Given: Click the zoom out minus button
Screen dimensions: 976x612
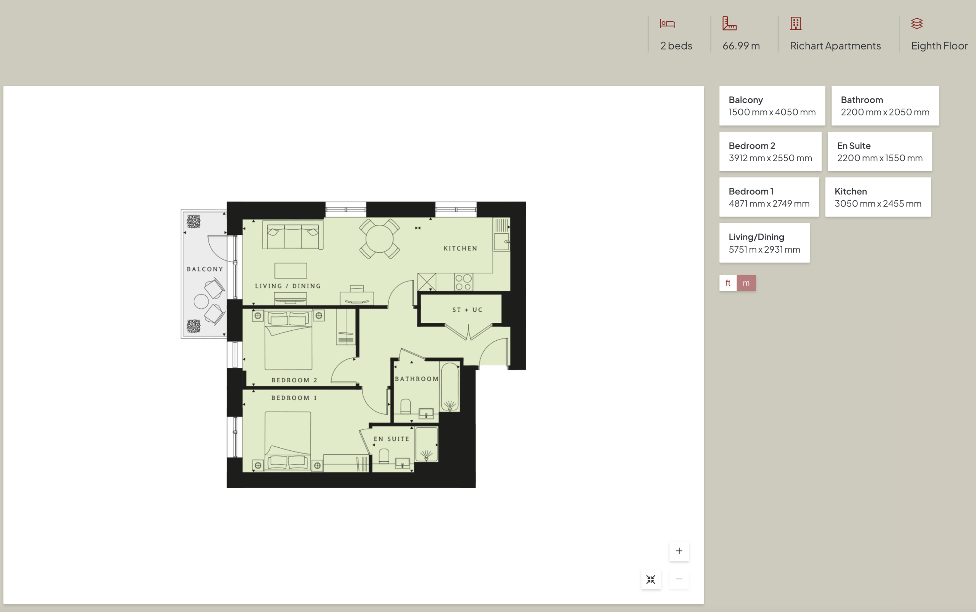Looking at the screenshot, I should tap(679, 579).
